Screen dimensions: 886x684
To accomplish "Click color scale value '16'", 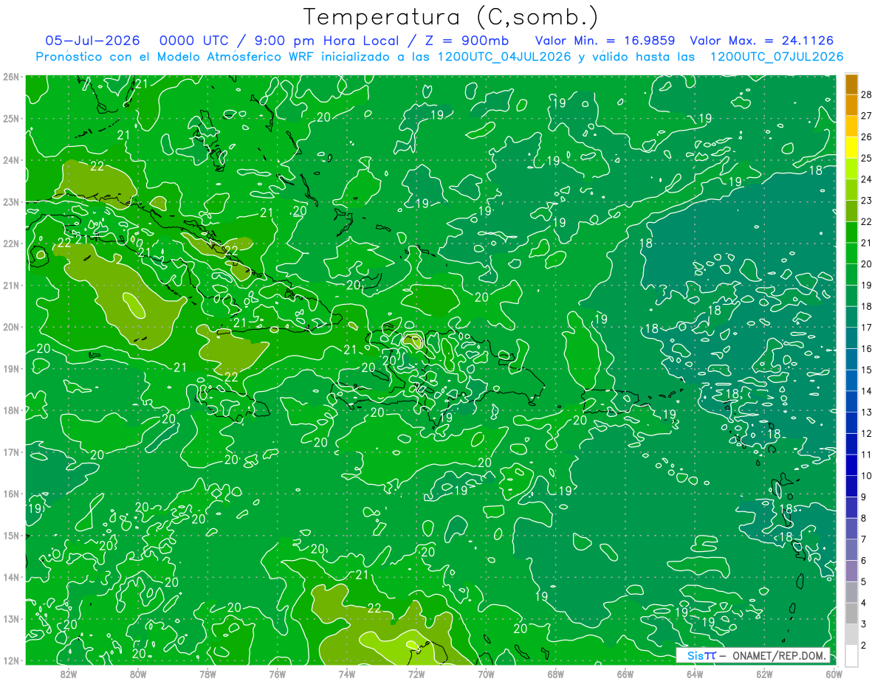I will pyautogui.click(x=866, y=348).
